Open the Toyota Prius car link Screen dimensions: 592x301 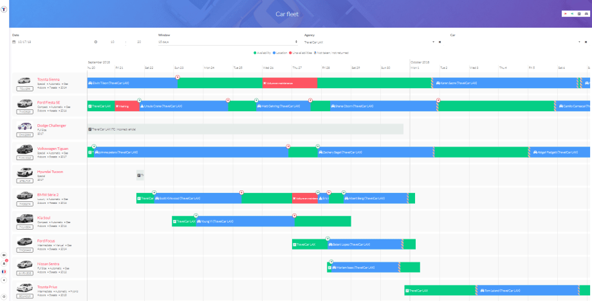point(48,287)
